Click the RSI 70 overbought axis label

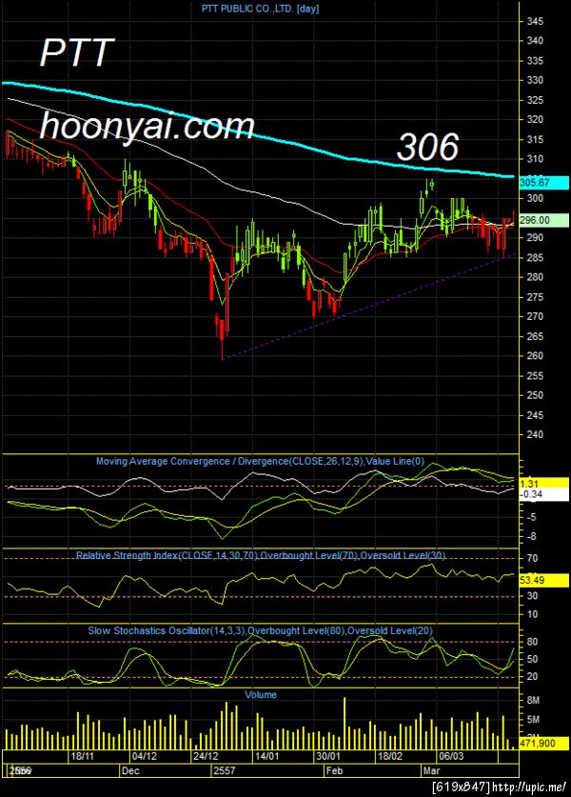coord(532,559)
